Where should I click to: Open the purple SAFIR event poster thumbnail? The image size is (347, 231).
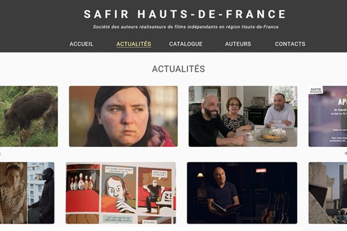click(328, 116)
